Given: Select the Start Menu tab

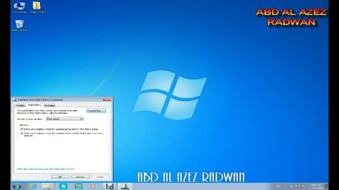Looking at the screenshot, I should click(x=34, y=105).
